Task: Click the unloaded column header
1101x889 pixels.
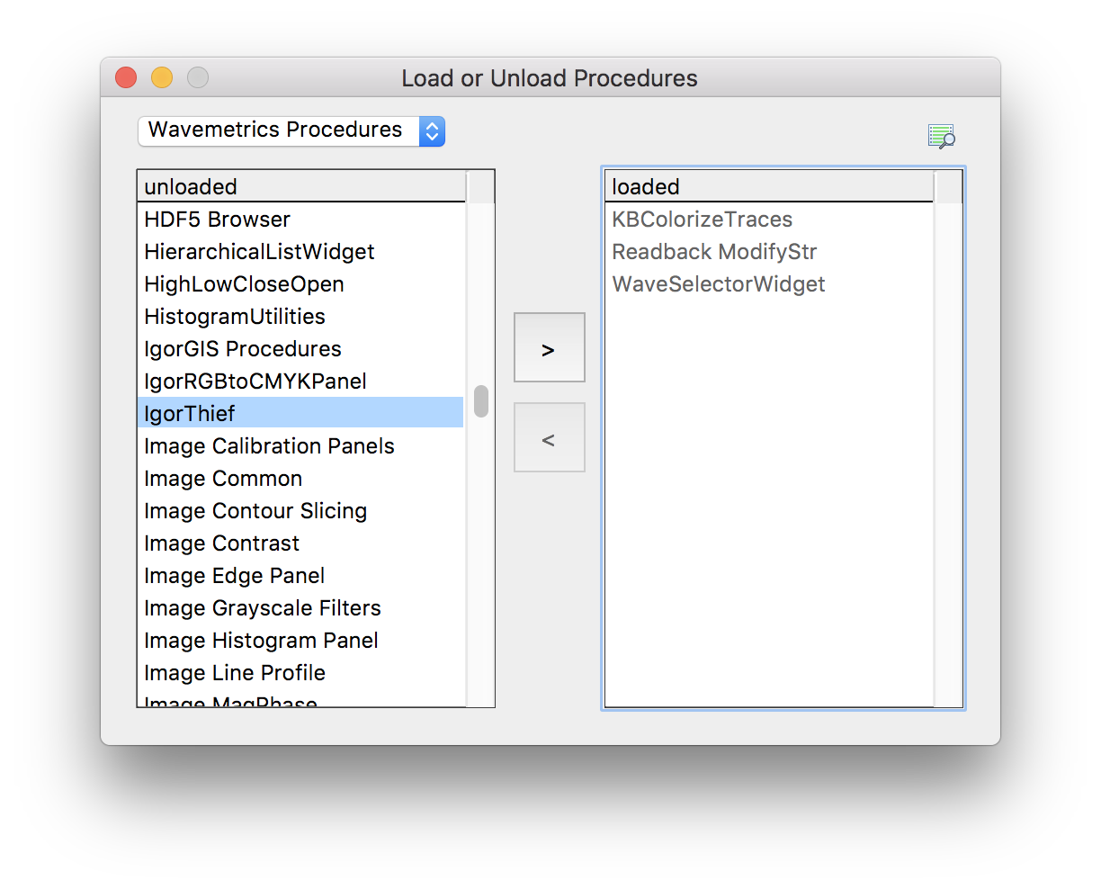Action: coord(301,186)
